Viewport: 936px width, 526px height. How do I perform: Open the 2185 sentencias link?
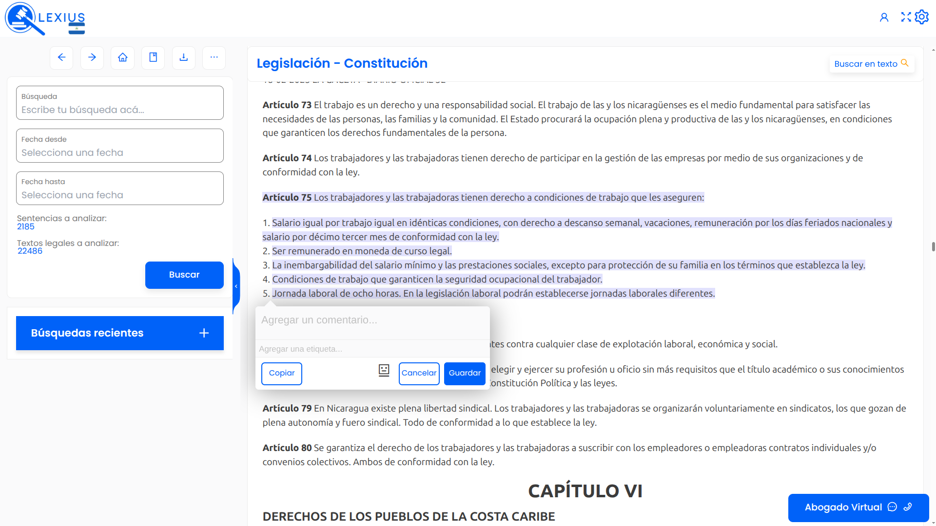(26, 226)
